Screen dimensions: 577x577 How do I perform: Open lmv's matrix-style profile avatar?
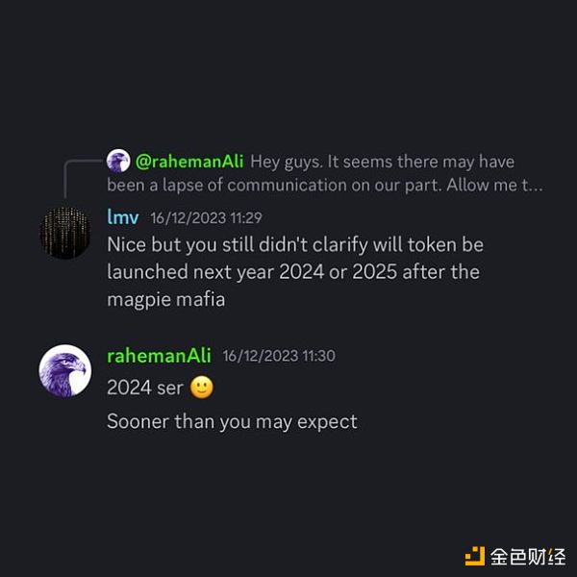point(65,233)
